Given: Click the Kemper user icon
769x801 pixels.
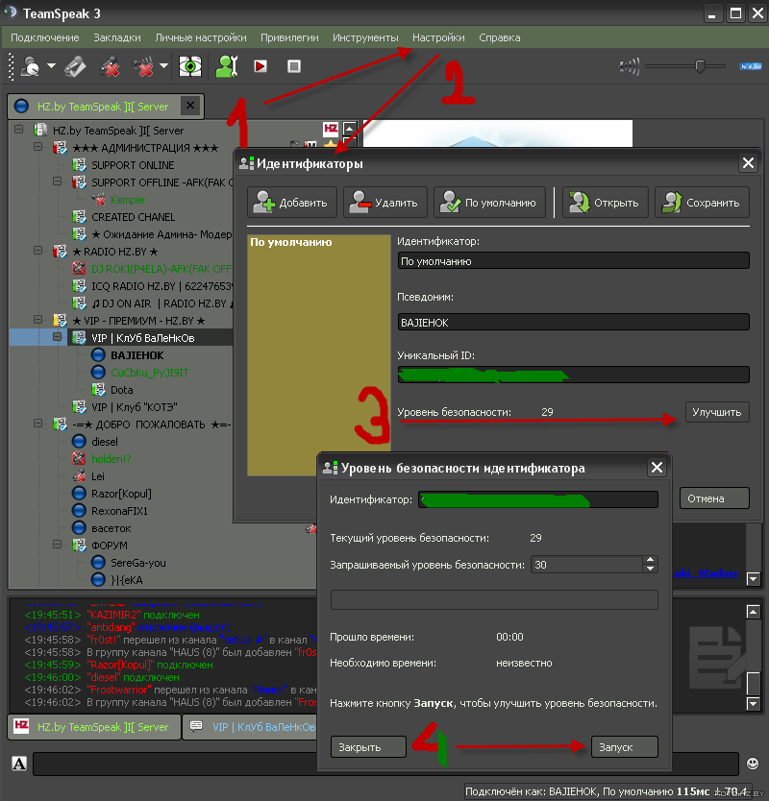Looking at the screenshot, I should 98,200.
